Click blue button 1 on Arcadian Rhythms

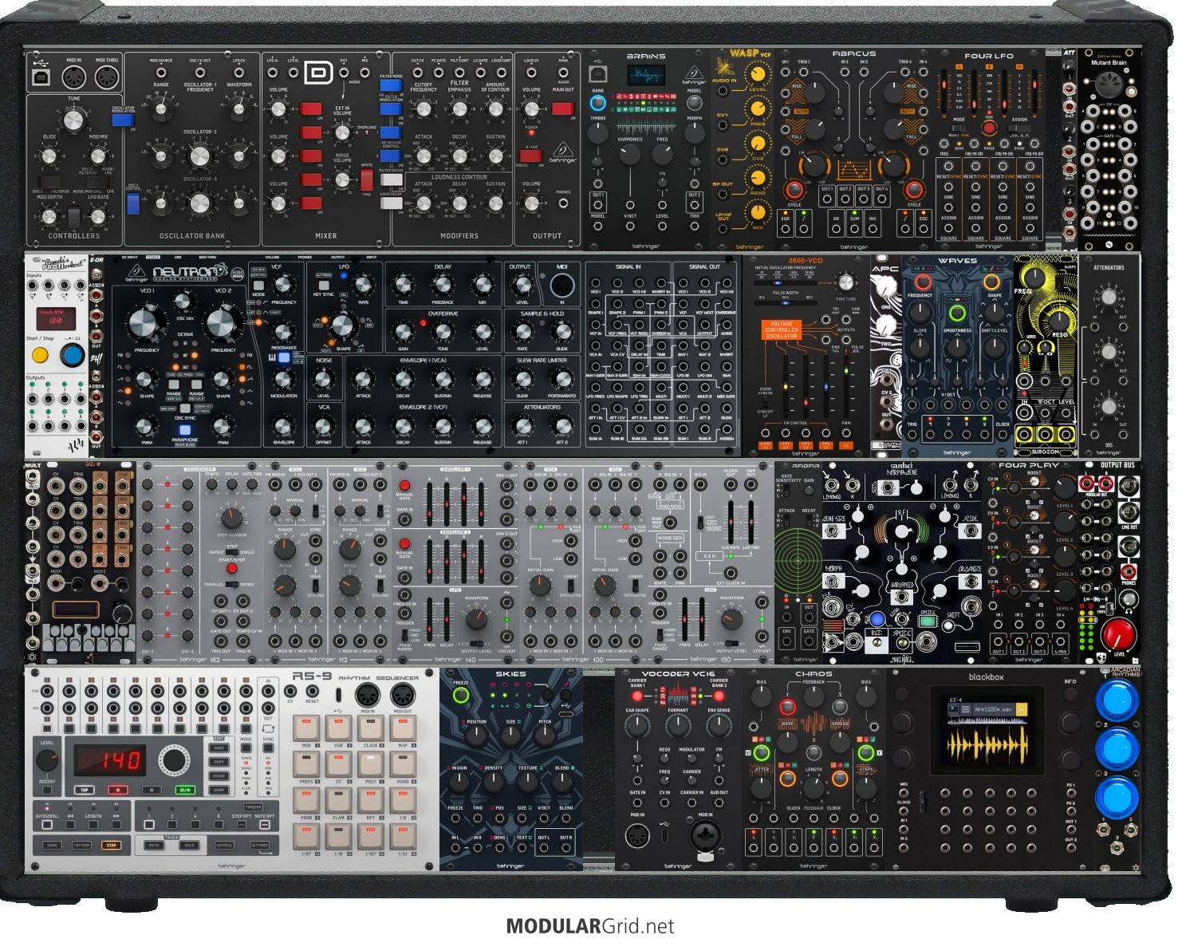point(1117,700)
